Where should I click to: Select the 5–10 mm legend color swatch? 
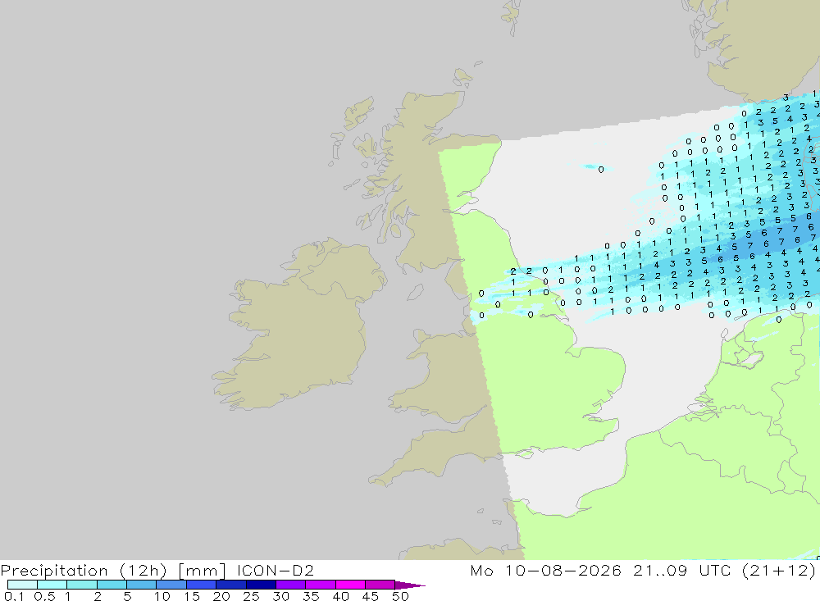point(142,585)
